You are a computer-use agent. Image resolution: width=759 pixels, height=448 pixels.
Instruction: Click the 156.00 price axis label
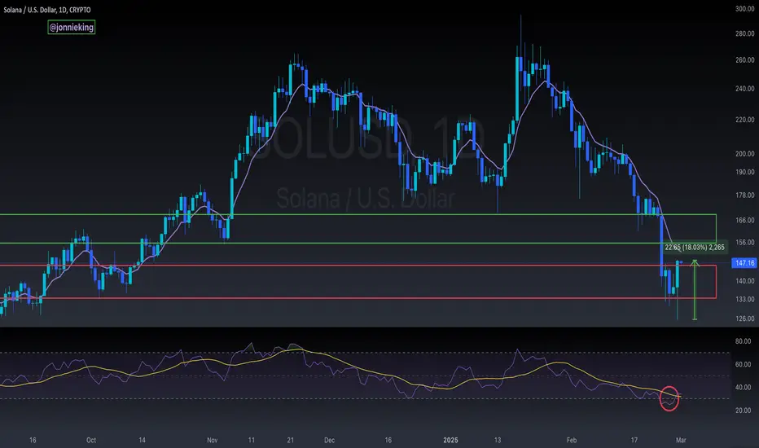[x=744, y=242]
